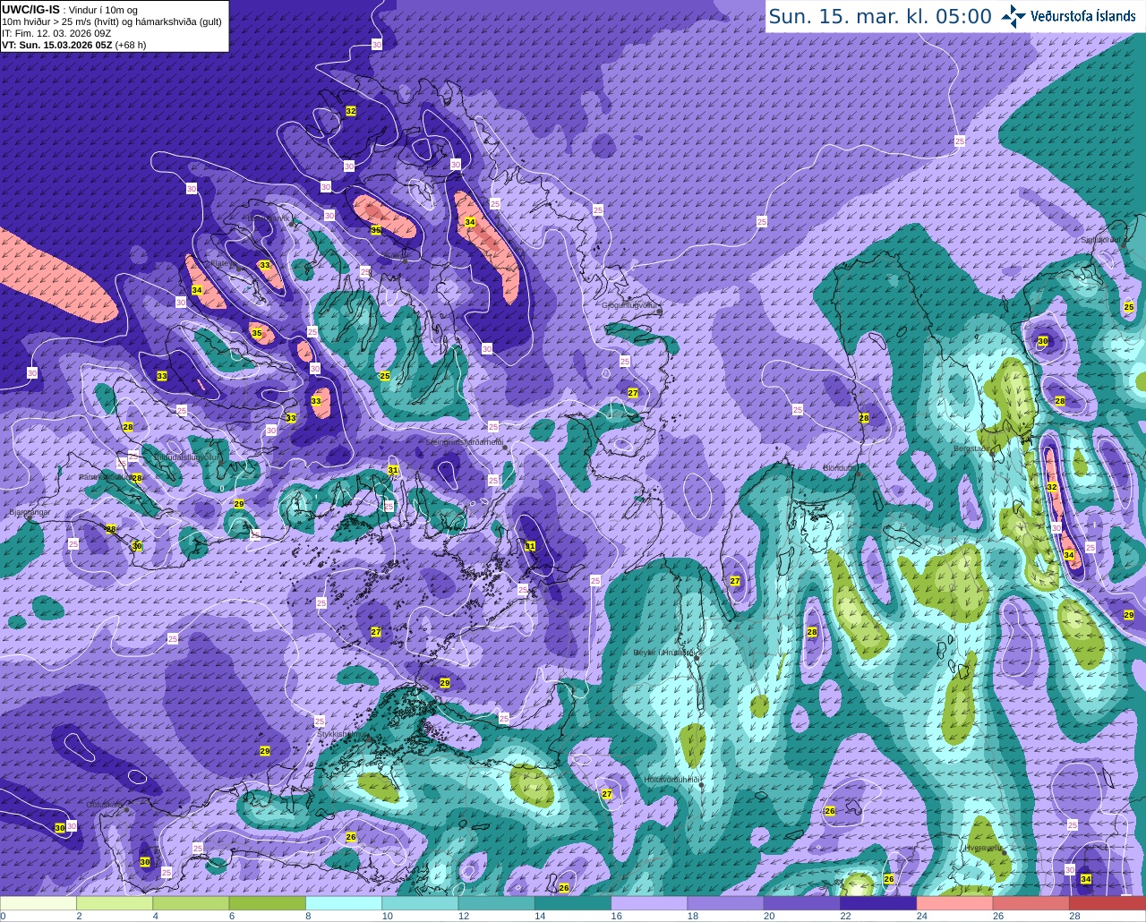Image resolution: width=1146 pixels, height=922 pixels.
Task: Pick the dark indigo 22–24 legend swatch
Action: pyautogui.click(x=878, y=903)
